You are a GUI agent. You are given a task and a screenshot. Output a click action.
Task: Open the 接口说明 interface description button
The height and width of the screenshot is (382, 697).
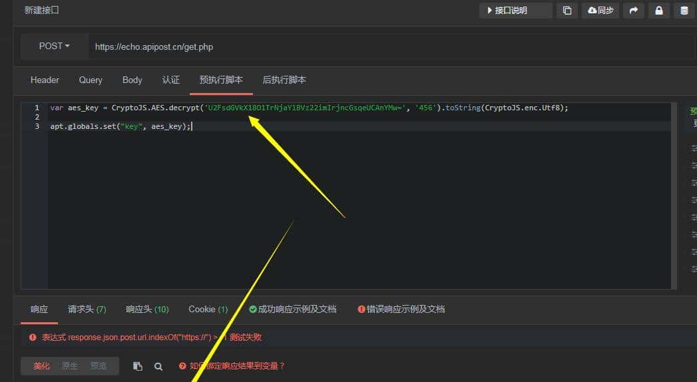tap(515, 10)
